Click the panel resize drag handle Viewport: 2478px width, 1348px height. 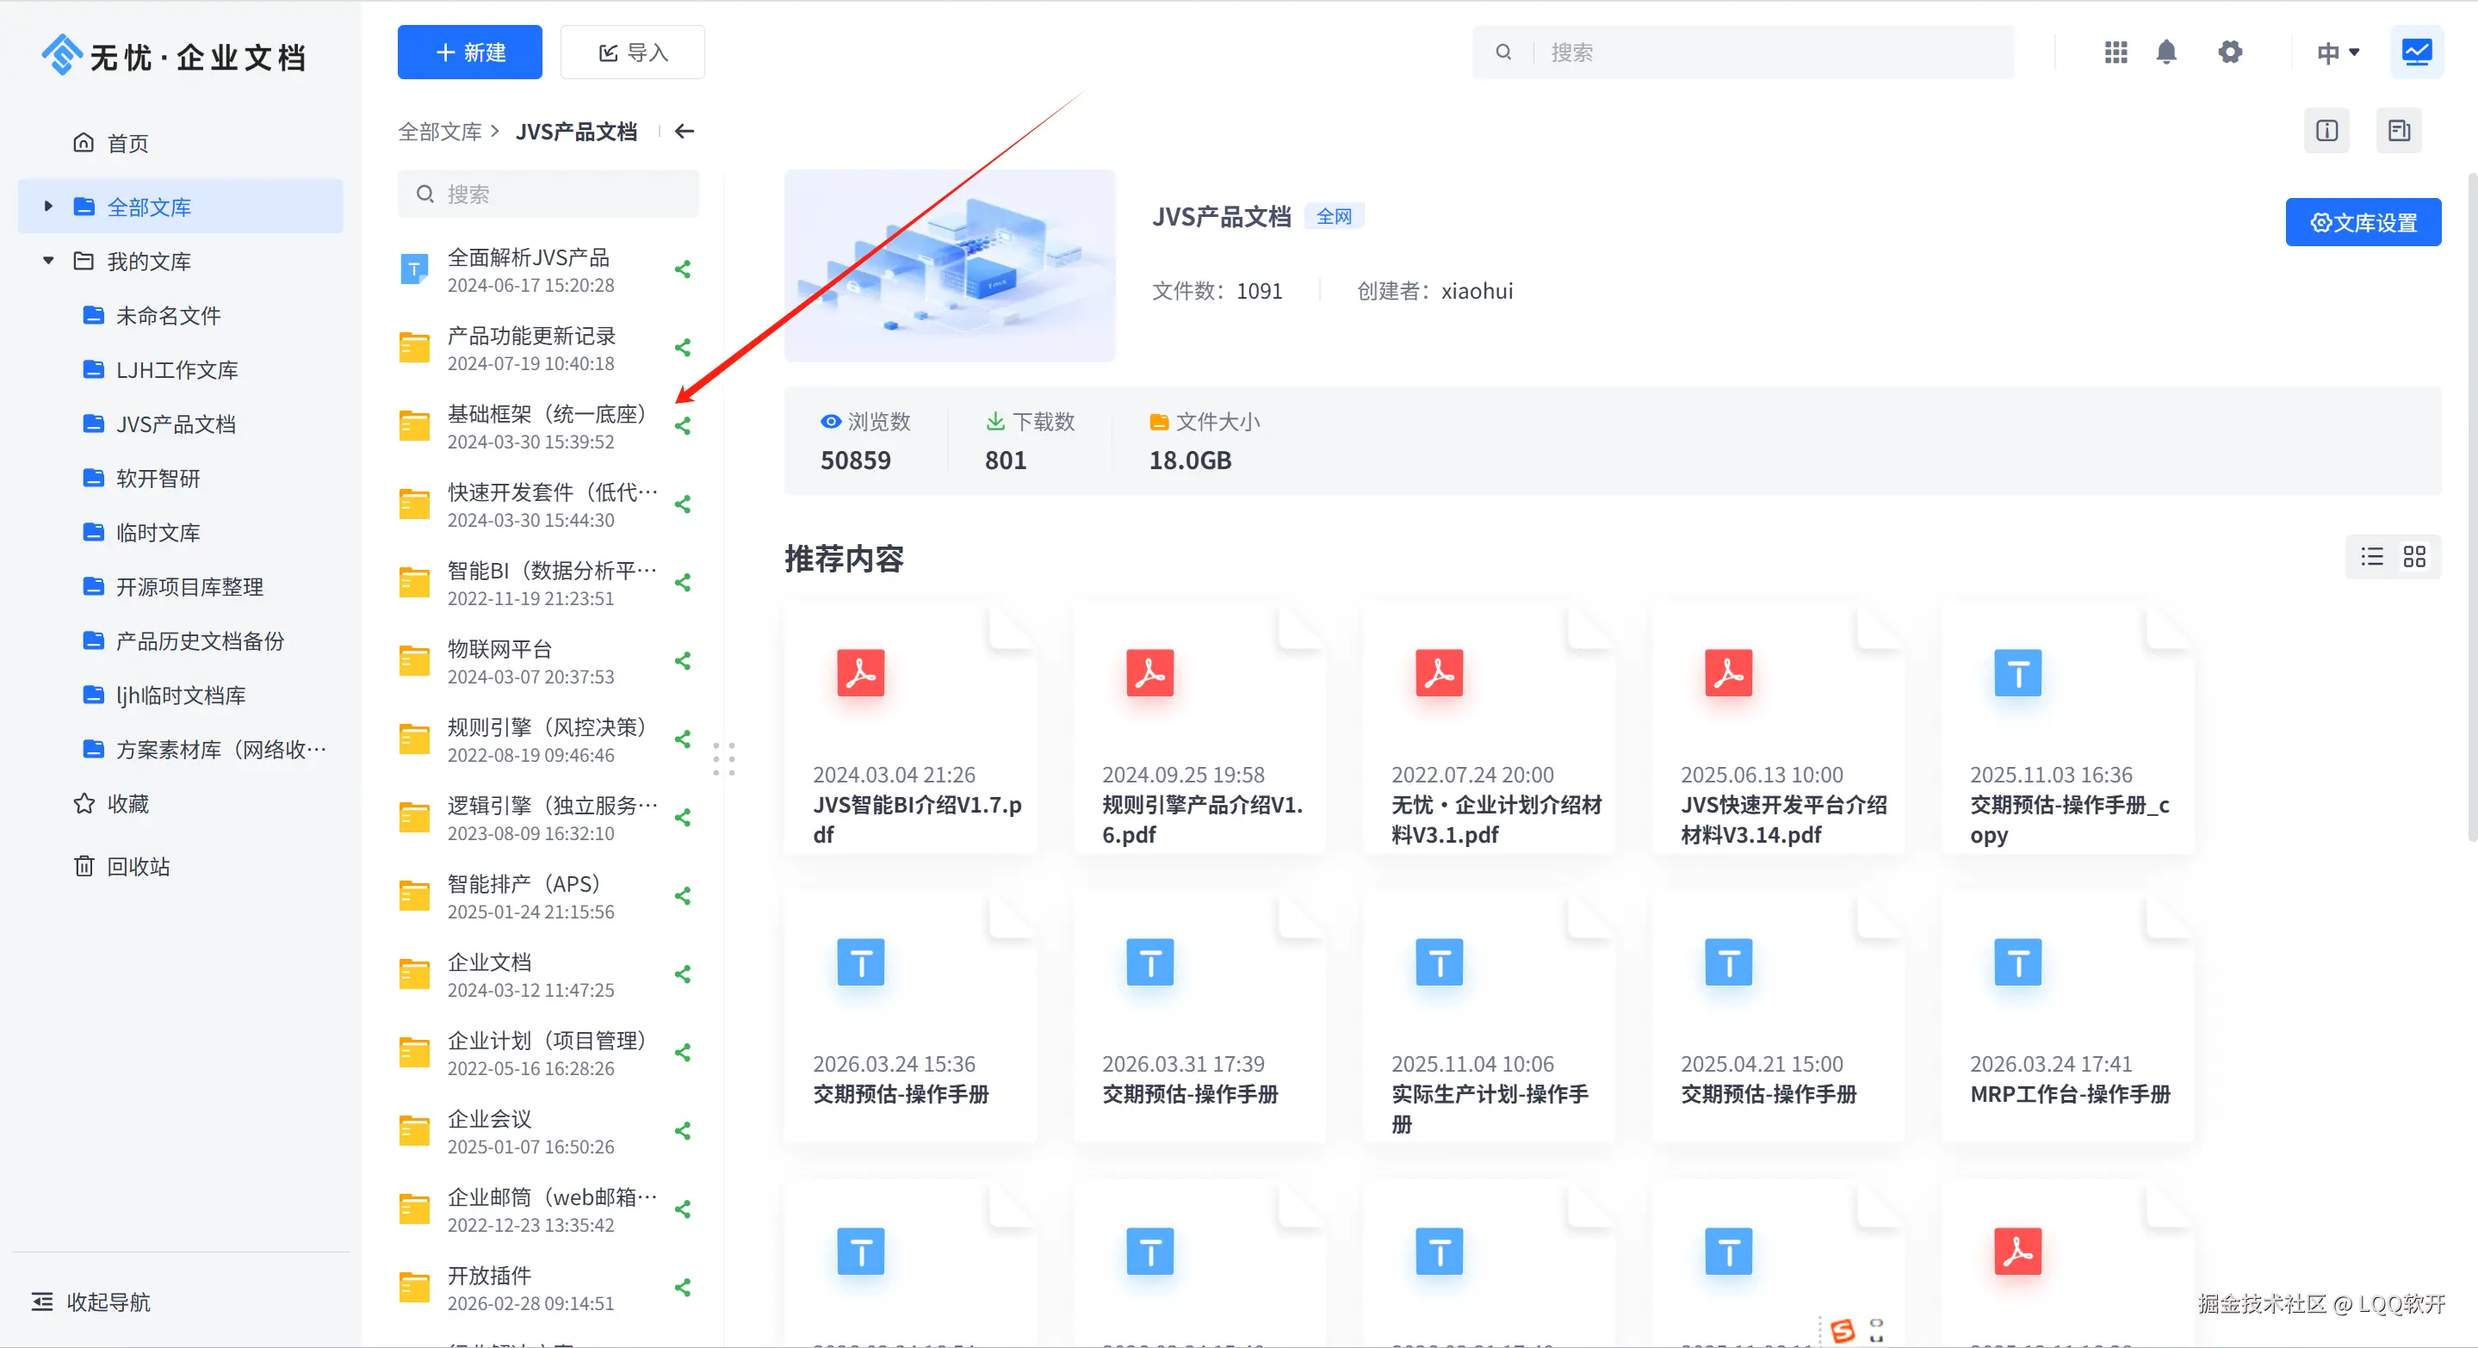723,758
